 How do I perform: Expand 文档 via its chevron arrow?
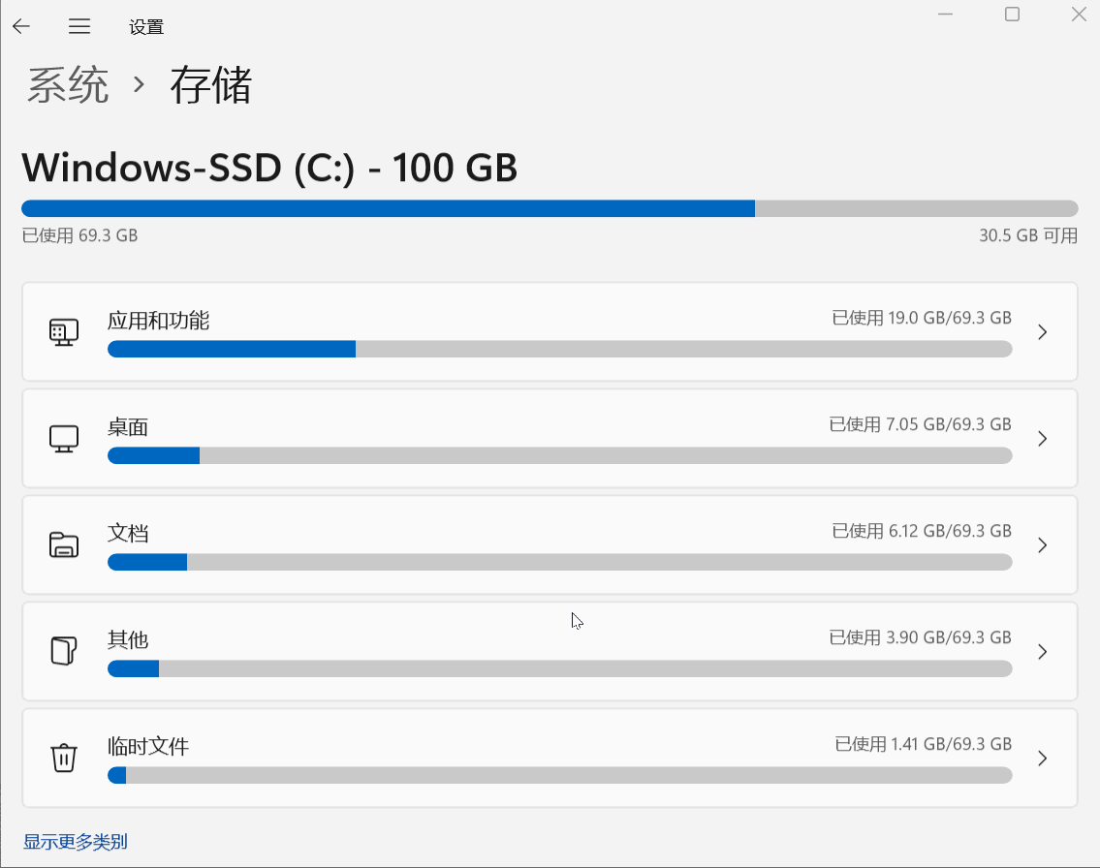tap(1042, 545)
